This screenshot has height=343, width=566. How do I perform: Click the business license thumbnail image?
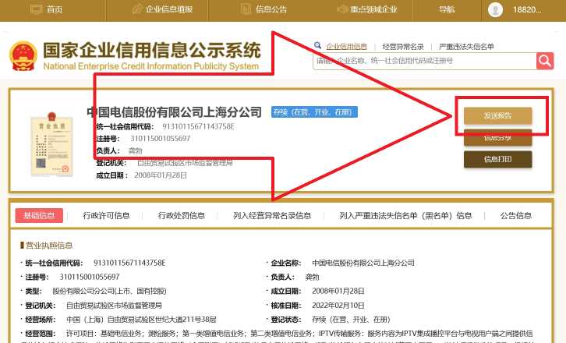(x=51, y=144)
